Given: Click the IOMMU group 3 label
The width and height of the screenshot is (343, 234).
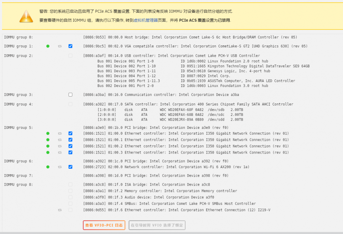Looking at the screenshot, I should [19, 94].
